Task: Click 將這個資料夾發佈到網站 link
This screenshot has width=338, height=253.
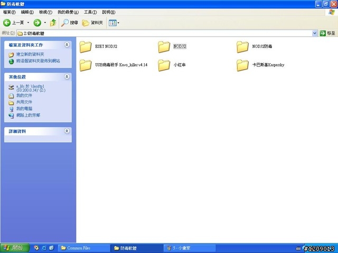Action: pyautogui.click(x=38, y=61)
